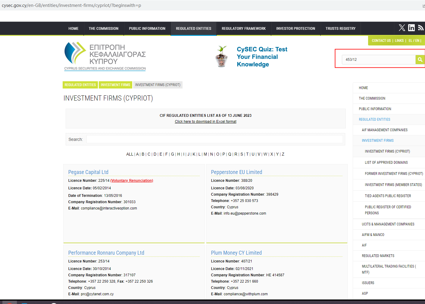The image size is (425, 304).
Task: Click email prc@cytanet.com.cy
Action: pos(97,294)
